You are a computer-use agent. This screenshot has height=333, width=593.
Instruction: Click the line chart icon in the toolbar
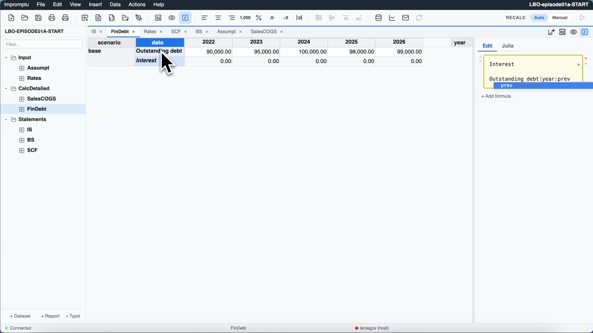392,18
